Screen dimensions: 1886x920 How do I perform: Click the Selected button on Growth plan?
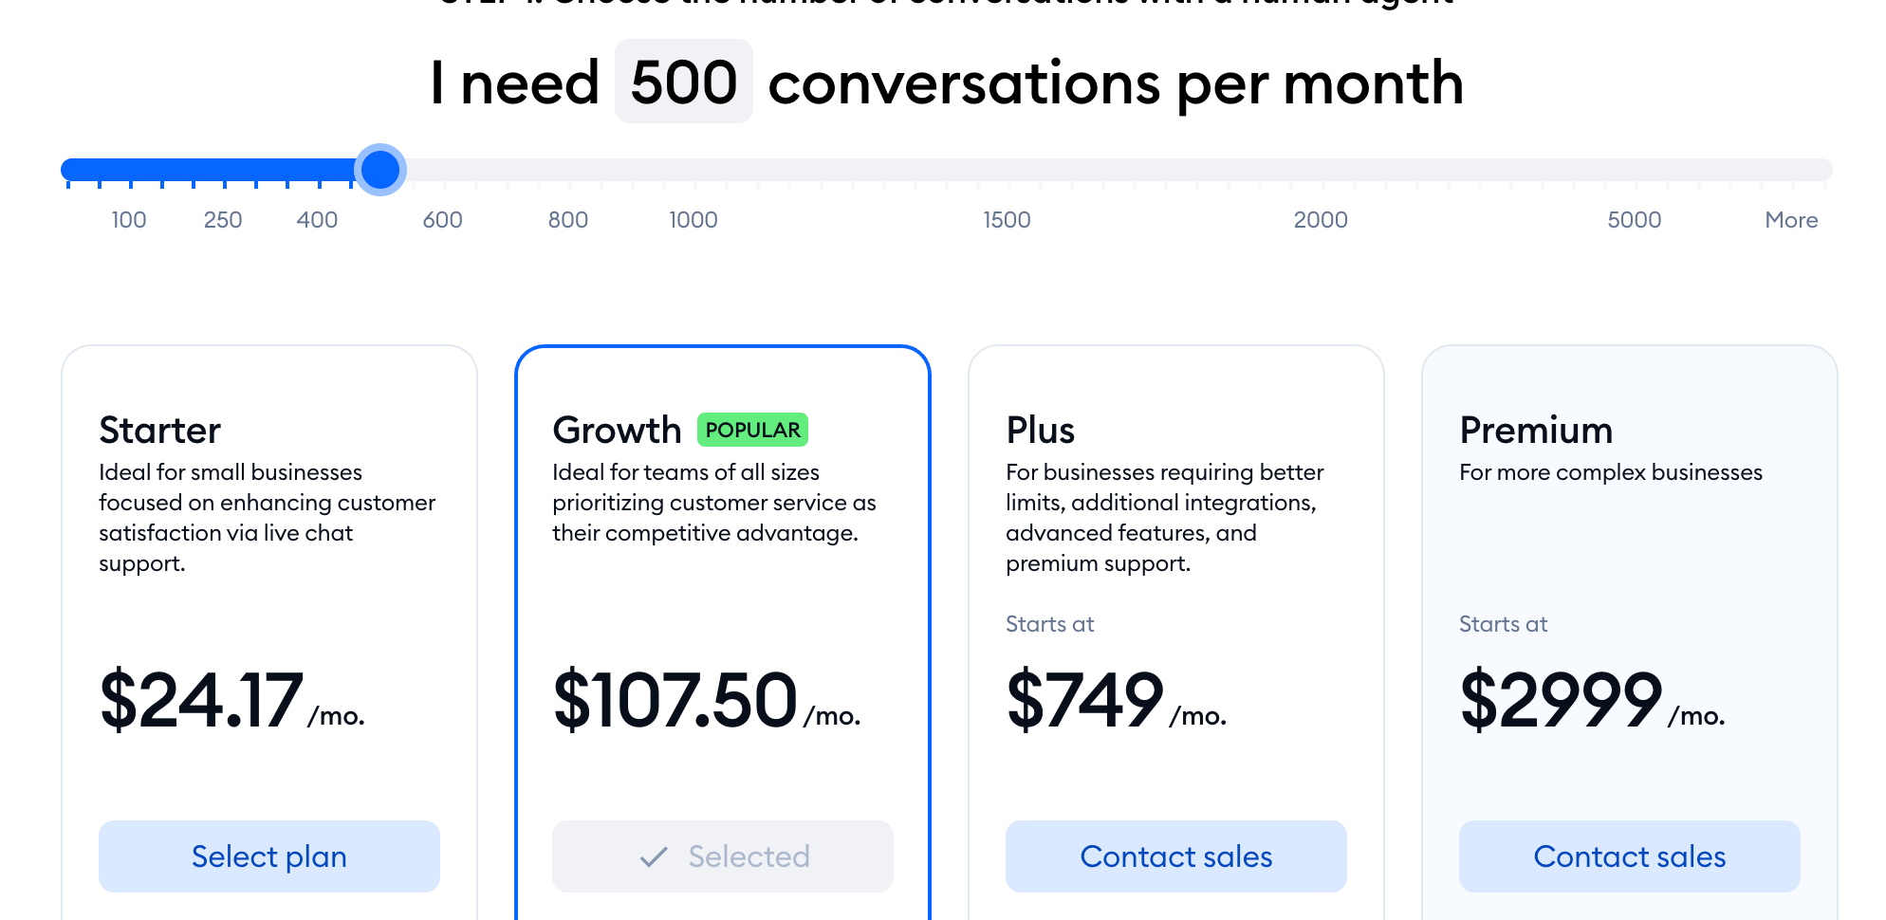click(722, 856)
